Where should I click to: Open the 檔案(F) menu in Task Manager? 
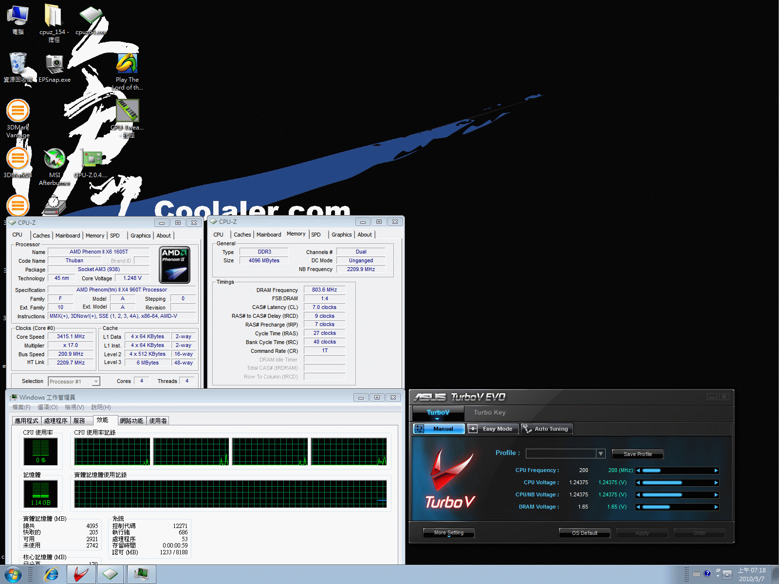[21, 407]
